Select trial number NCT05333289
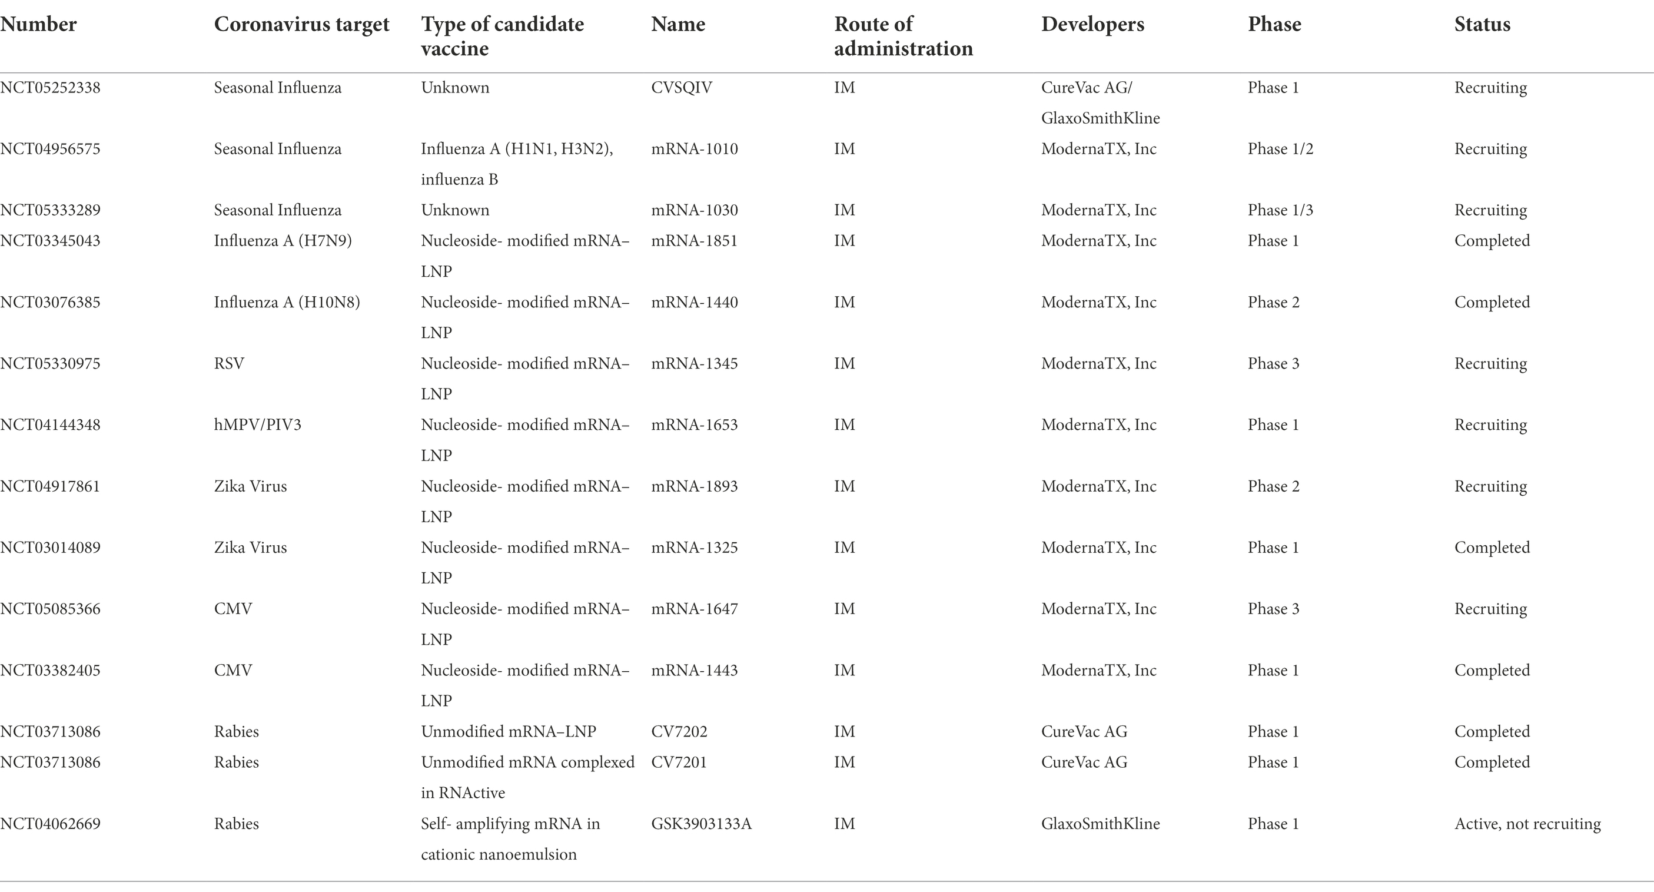The width and height of the screenshot is (1654, 892). [x=50, y=210]
